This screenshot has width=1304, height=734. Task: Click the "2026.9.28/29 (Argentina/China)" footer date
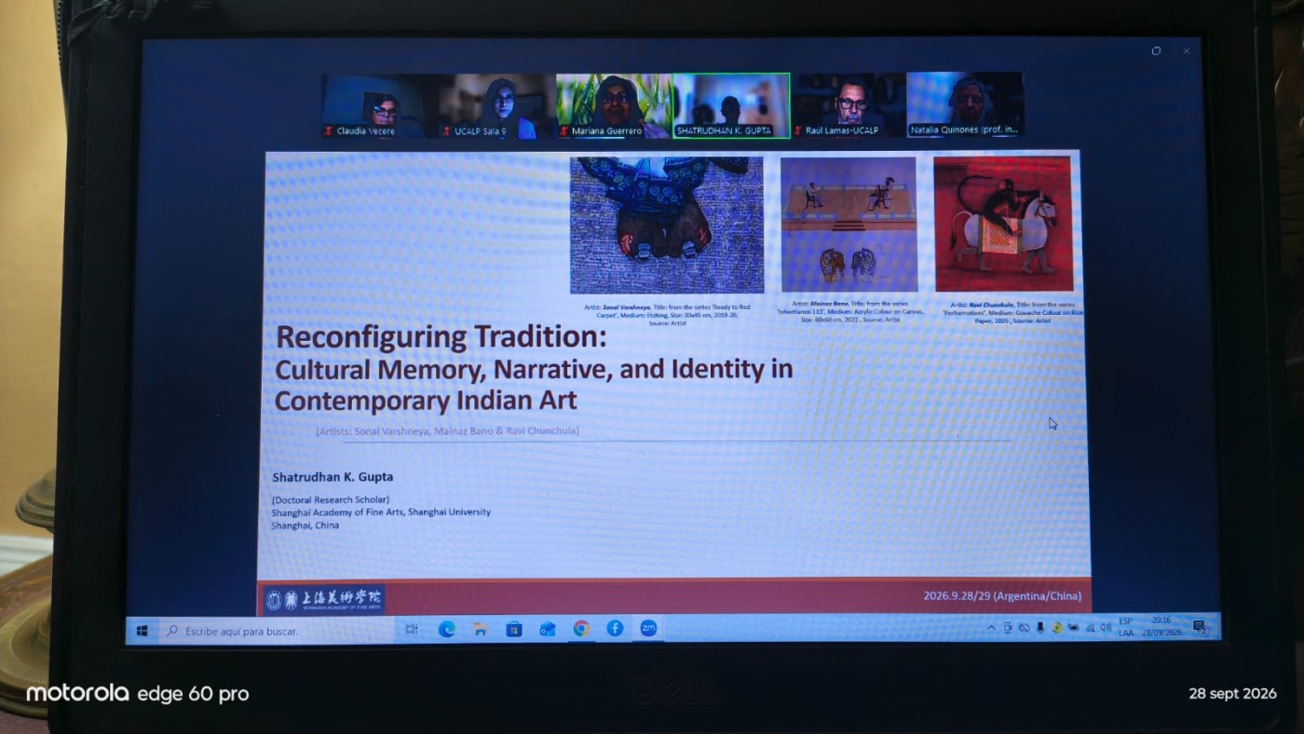[1002, 596]
